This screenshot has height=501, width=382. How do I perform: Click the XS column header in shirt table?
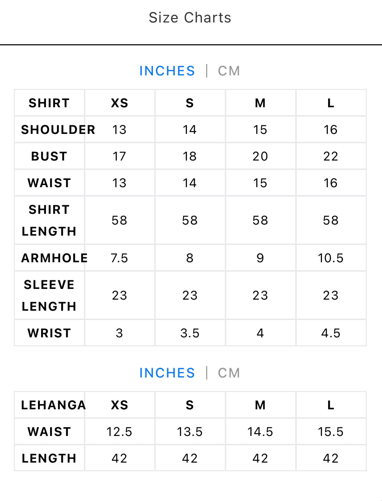pos(120,103)
